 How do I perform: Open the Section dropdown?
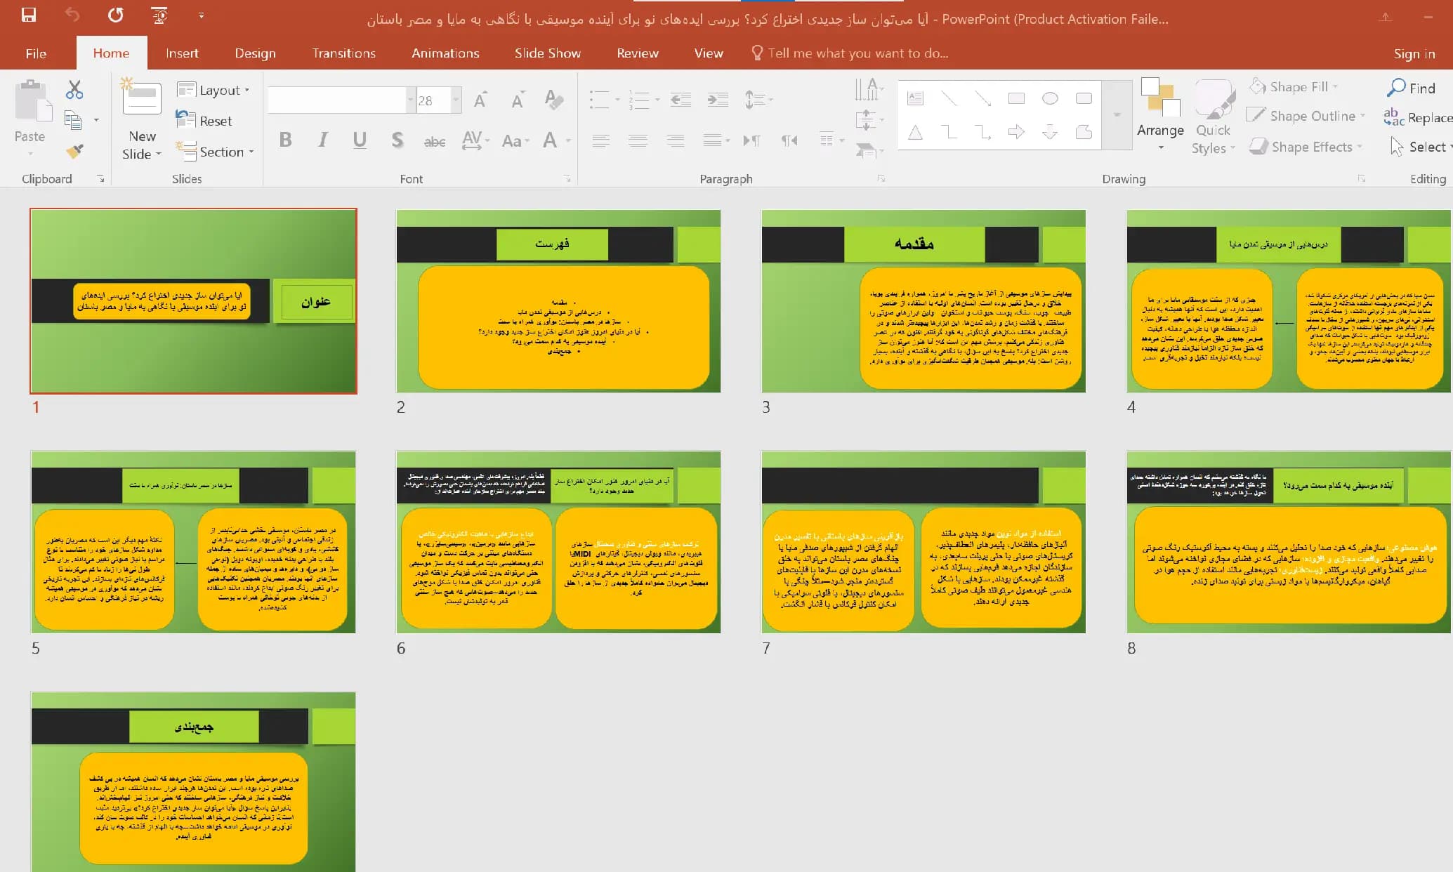coord(215,151)
